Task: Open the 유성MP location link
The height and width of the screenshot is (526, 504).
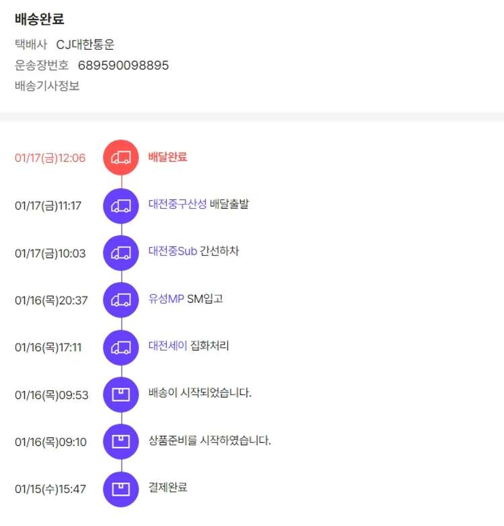Action: [166, 298]
